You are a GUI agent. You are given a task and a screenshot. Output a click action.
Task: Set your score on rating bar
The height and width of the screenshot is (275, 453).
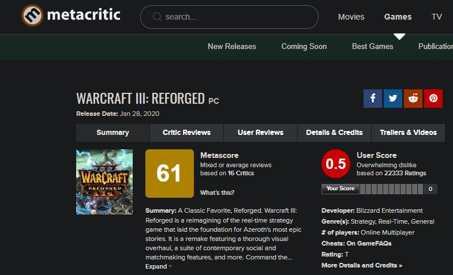[392, 189]
